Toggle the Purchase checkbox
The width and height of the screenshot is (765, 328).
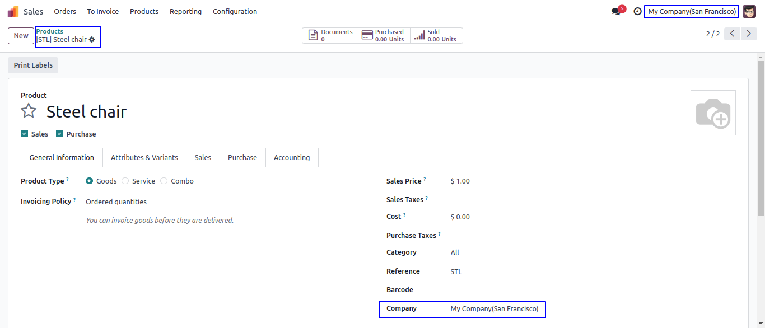click(x=59, y=134)
